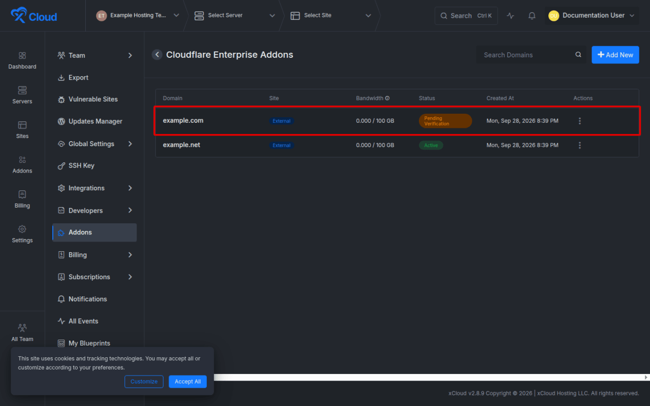Click the Pending Verification status badge

point(445,121)
